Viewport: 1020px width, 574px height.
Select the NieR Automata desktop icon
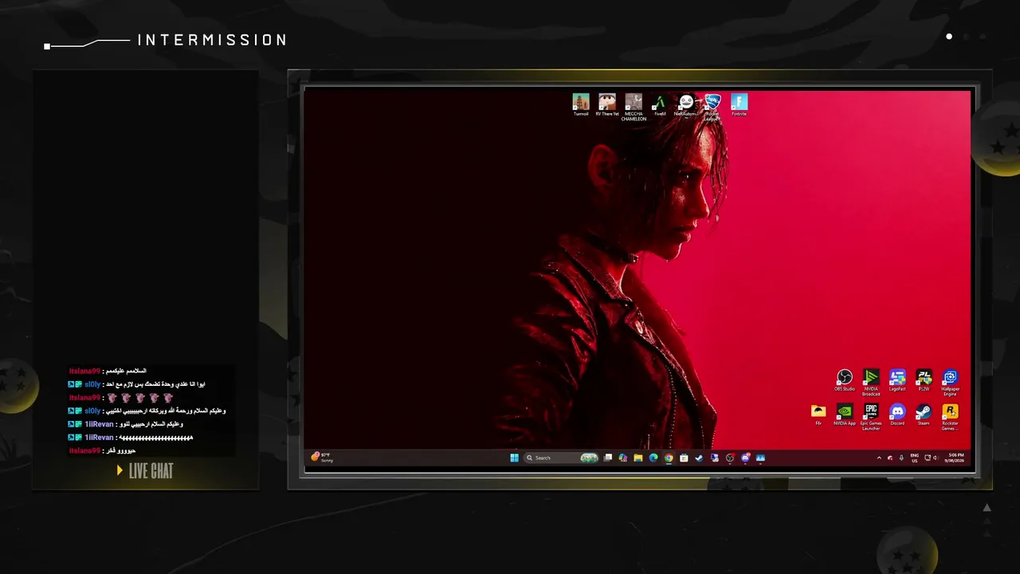686,104
